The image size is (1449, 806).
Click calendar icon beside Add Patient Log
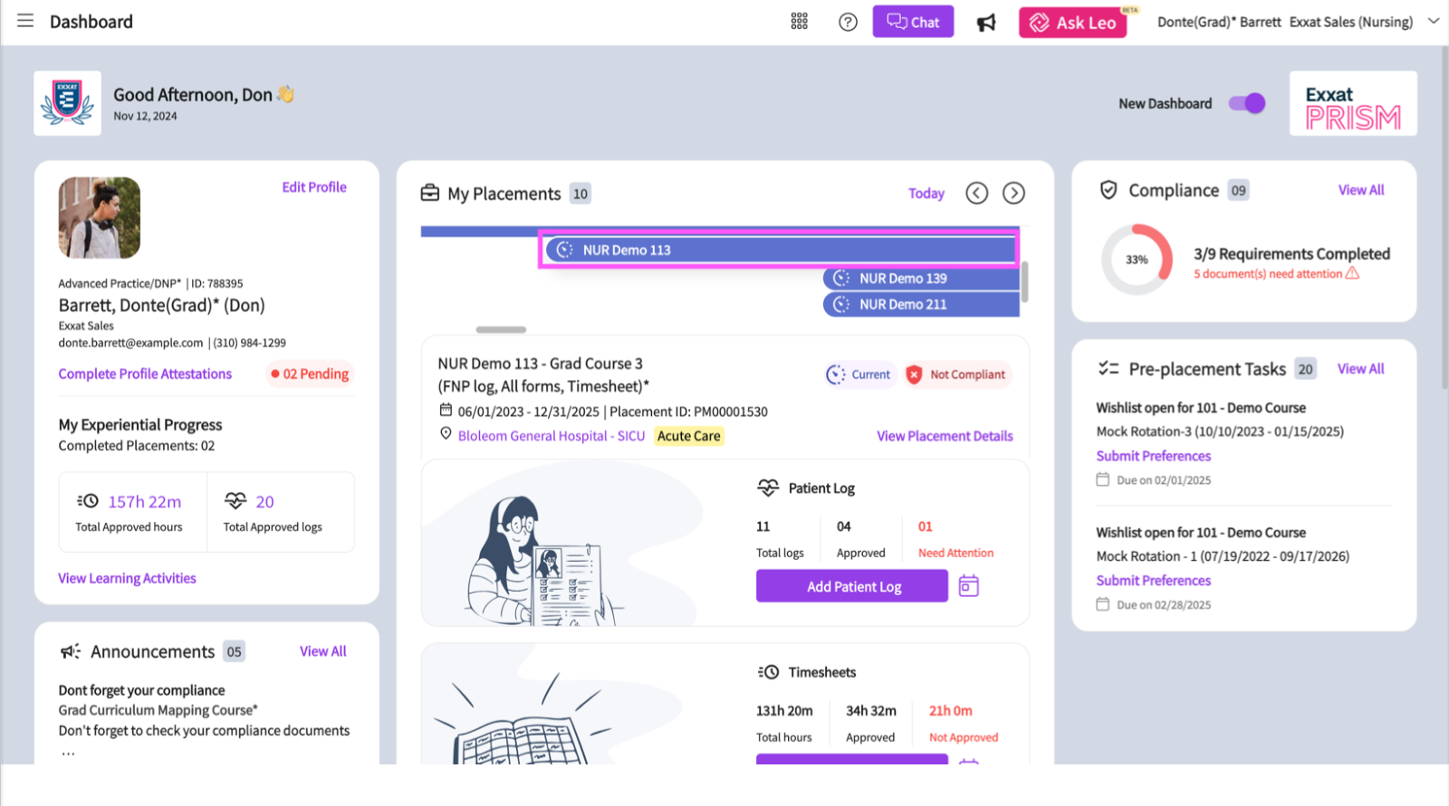[968, 586]
